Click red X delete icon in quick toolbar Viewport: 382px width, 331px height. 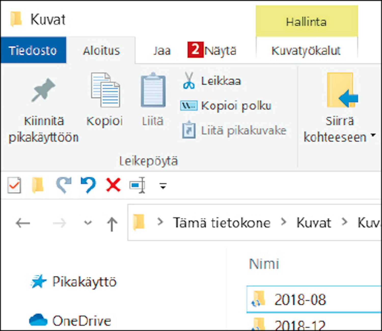(113, 185)
